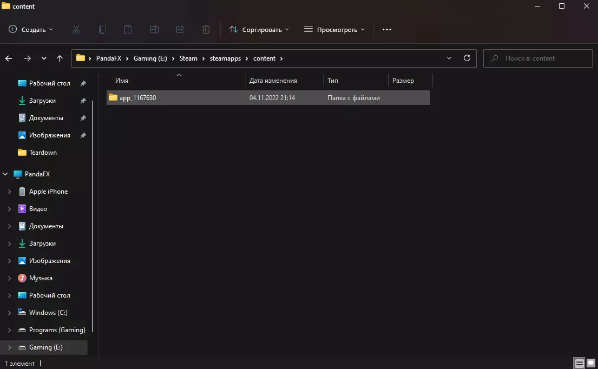Click 1 элемент status bar text
The image size is (598, 369).
point(20,364)
